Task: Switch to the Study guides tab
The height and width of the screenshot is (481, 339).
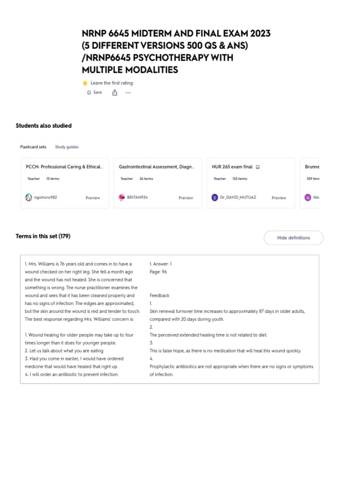Action: pos(67,147)
